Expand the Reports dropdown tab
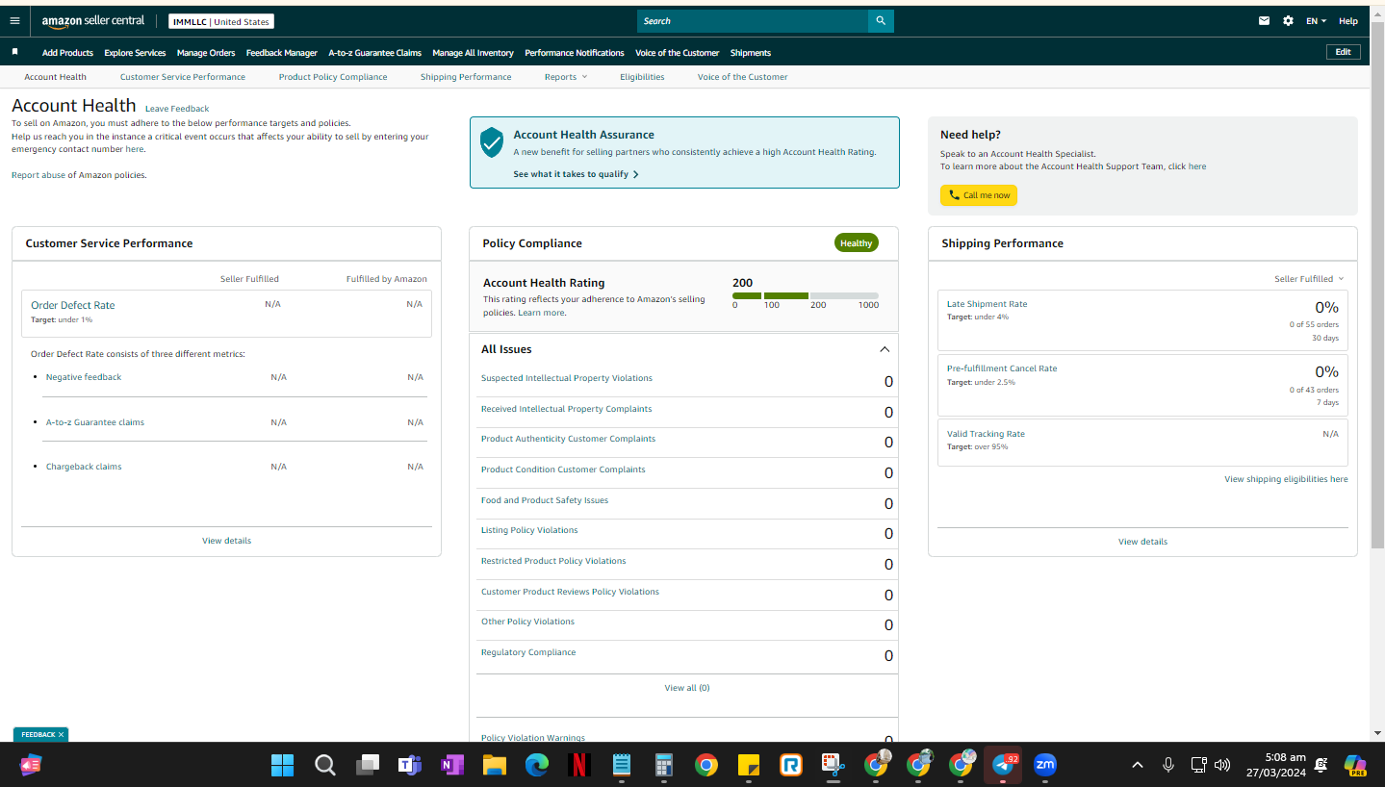1385x787 pixels. pyautogui.click(x=565, y=77)
